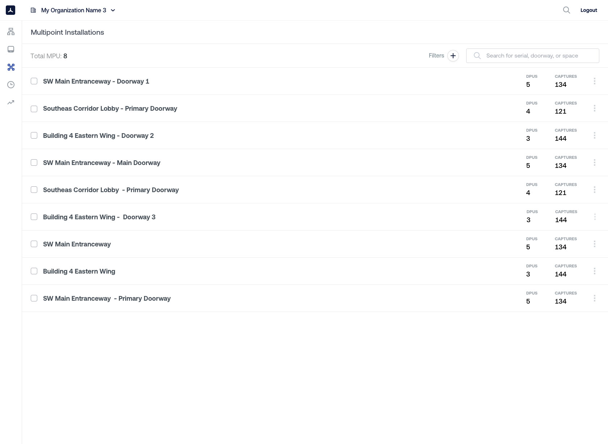Open kebab menu for SW Main Entranceway - Primary Doorway

point(594,298)
